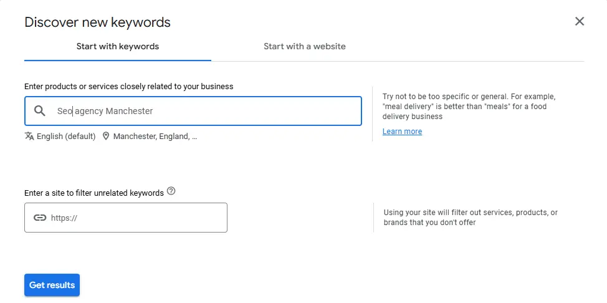This screenshot has height=303, width=607.
Task: Switch to Start with a website tab
Action: click(305, 47)
